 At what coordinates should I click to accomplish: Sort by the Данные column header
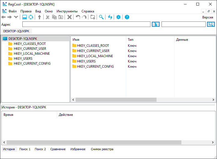click(x=195, y=40)
